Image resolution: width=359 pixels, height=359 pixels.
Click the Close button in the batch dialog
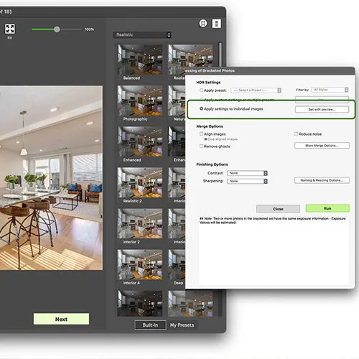click(278, 209)
